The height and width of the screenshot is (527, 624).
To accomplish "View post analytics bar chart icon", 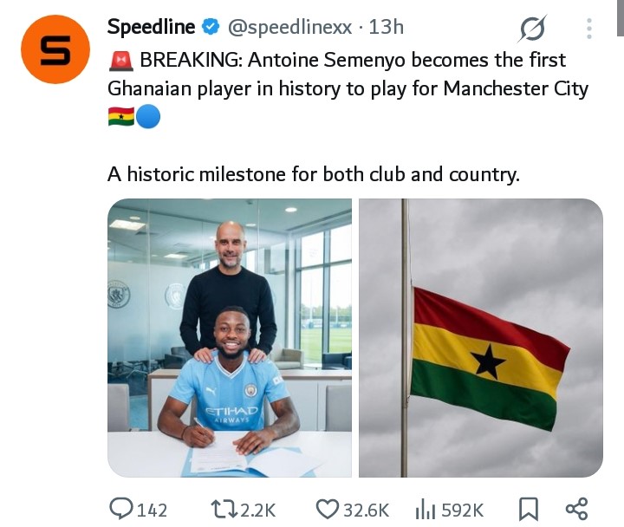I will 424,509.
